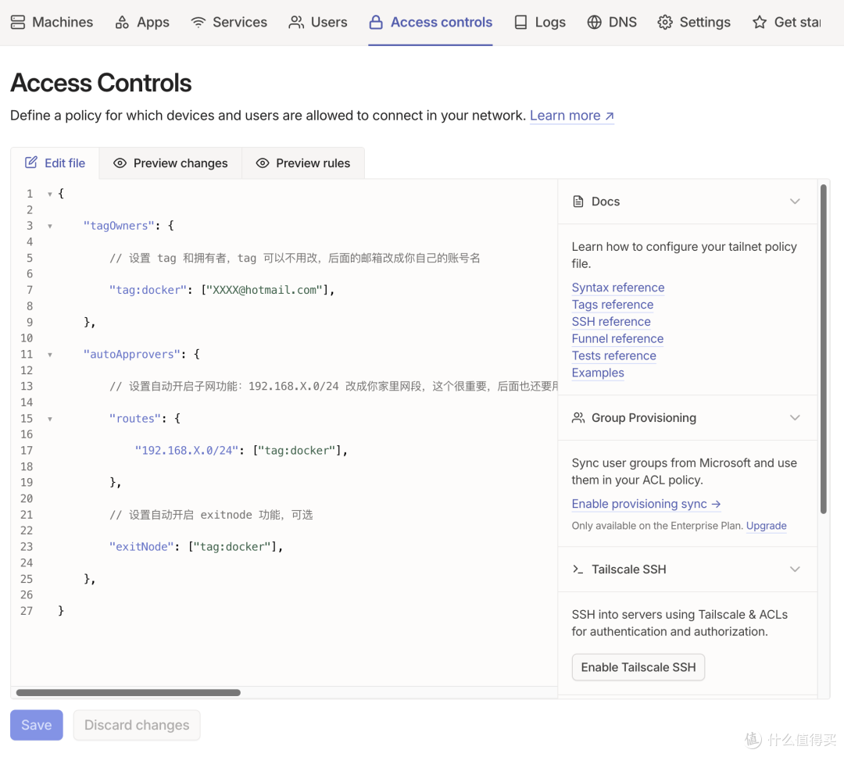This screenshot has width=844, height=757.
Task: Open the SSH reference link
Action: [611, 322]
